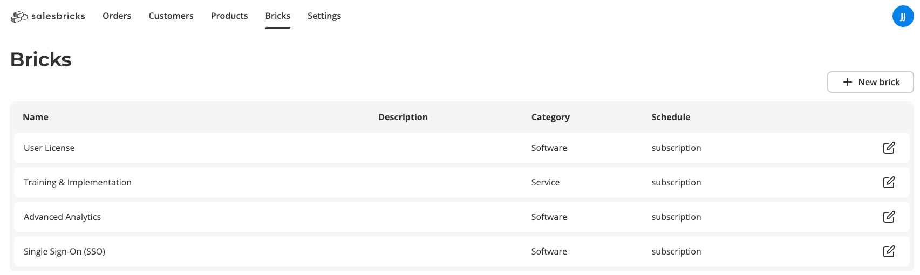Switch to the Products tab
The height and width of the screenshot is (275, 920).
(229, 16)
